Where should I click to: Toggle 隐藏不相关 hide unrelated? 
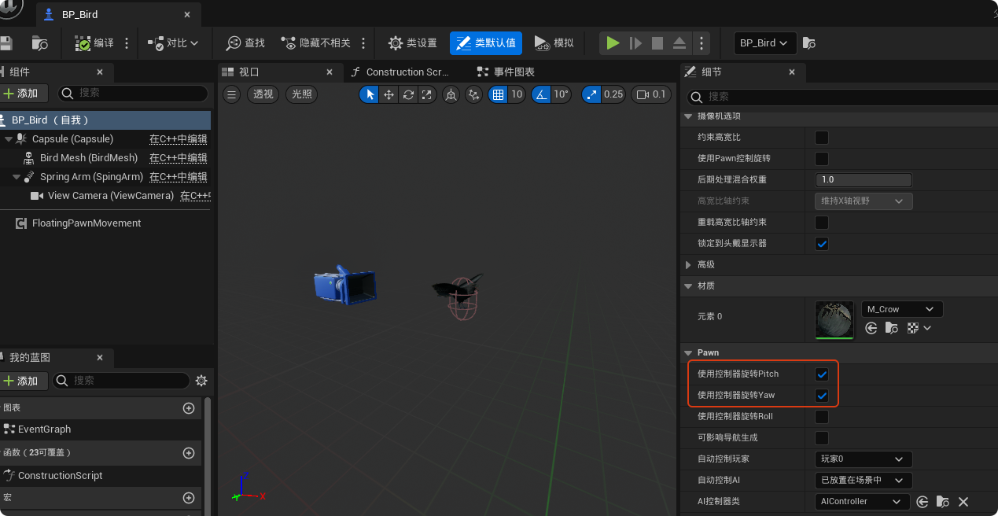(315, 43)
